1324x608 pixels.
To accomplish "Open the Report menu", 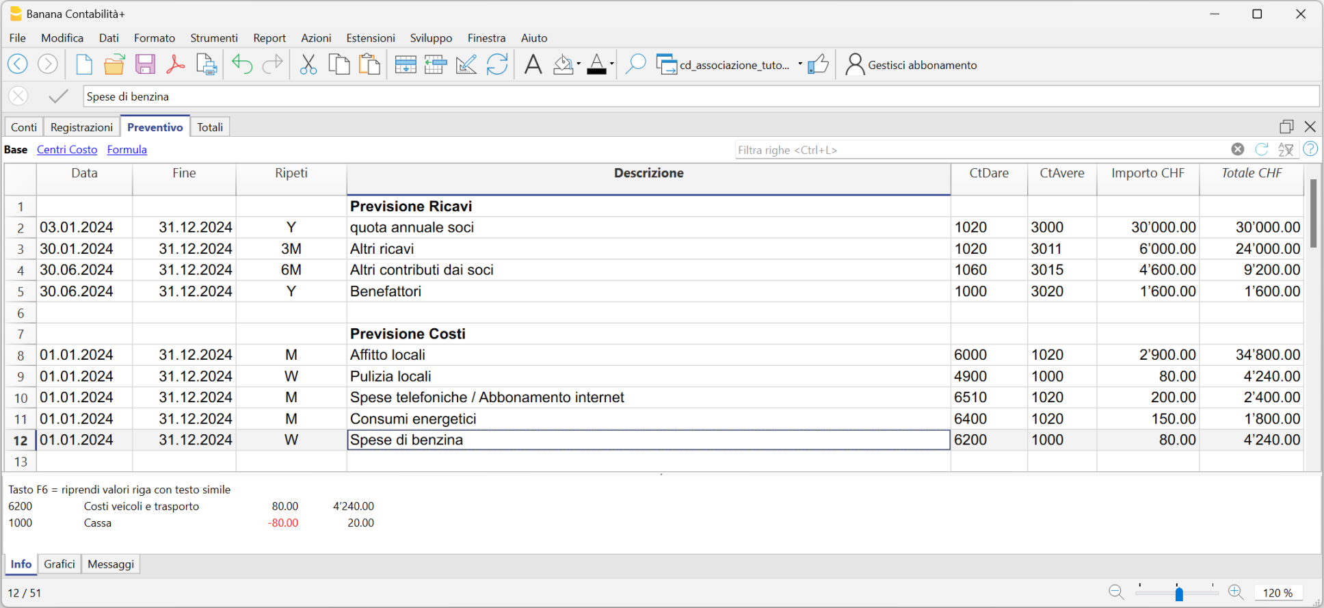I will (269, 38).
